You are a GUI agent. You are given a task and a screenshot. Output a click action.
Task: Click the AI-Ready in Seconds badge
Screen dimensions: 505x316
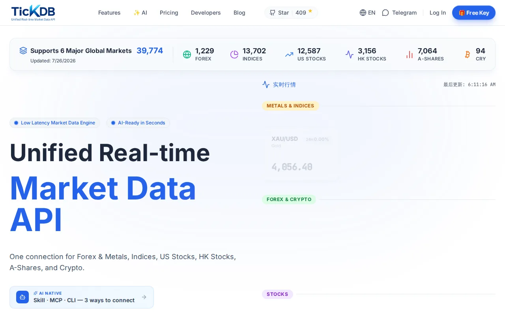pyautogui.click(x=138, y=123)
